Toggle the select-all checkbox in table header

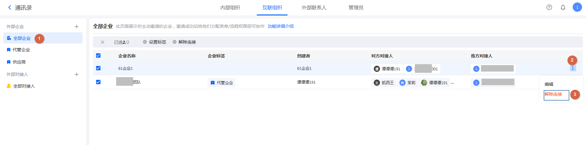pyautogui.click(x=98, y=56)
